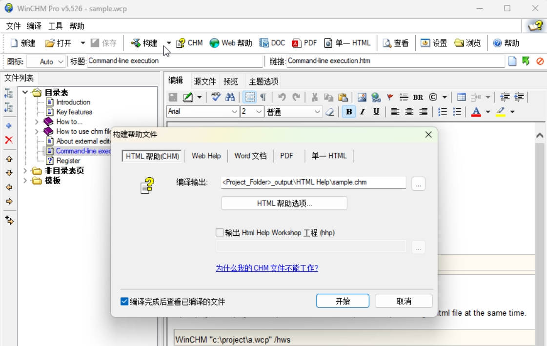Viewport: 547px width, 346px height.
Task: Select align right paragraph button
Action: [423, 112]
